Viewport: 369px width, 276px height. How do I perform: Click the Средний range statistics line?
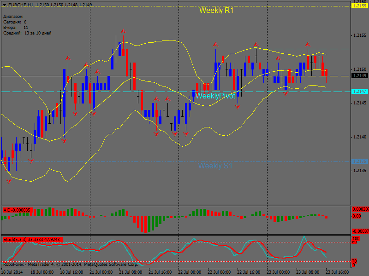tap(27, 33)
